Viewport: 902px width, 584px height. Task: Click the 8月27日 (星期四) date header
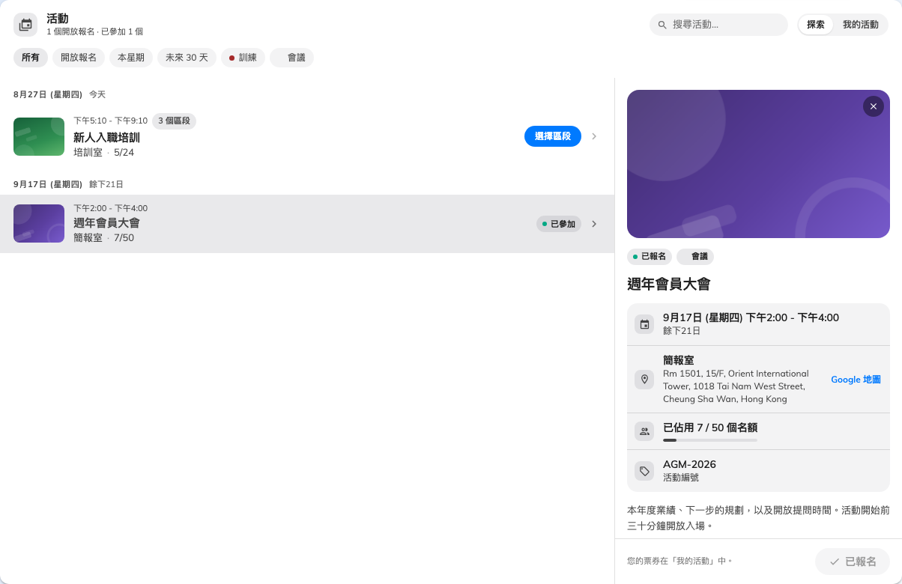48,94
